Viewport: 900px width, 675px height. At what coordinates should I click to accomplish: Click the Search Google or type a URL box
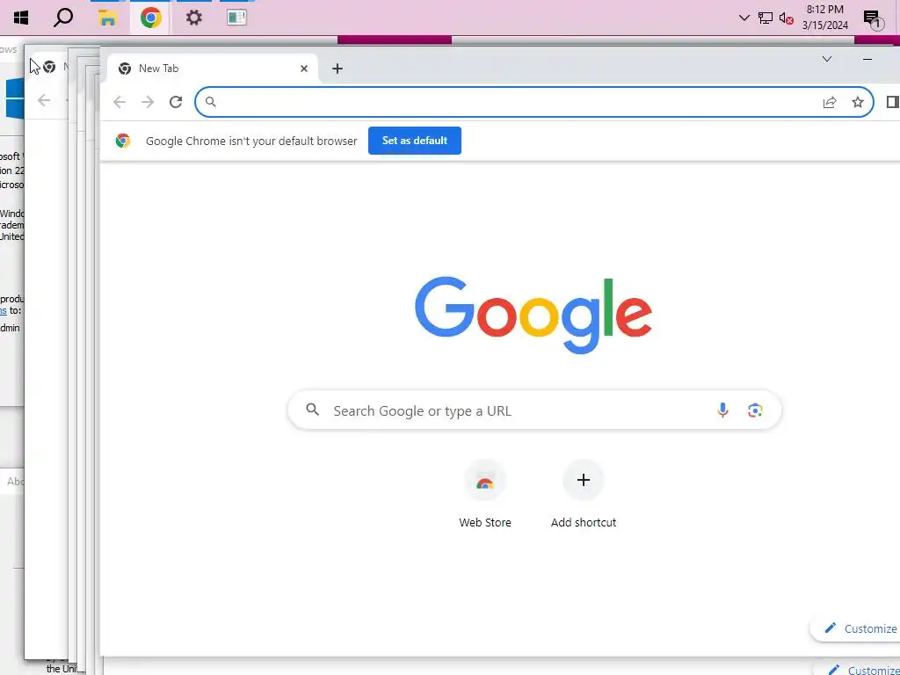tap(533, 410)
